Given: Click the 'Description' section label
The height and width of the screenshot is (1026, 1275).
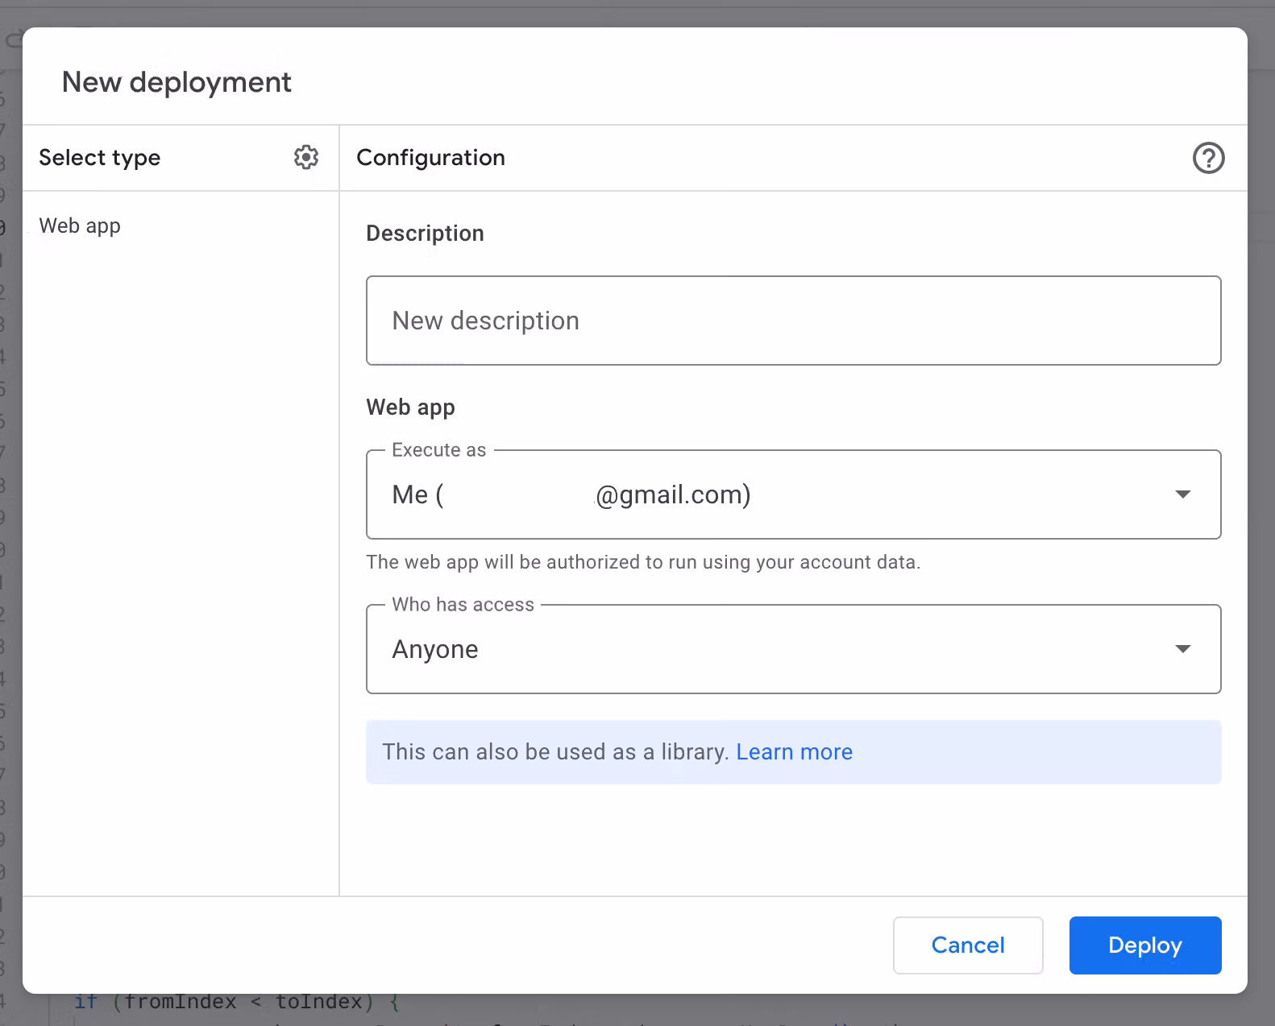Looking at the screenshot, I should (x=426, y=234).
